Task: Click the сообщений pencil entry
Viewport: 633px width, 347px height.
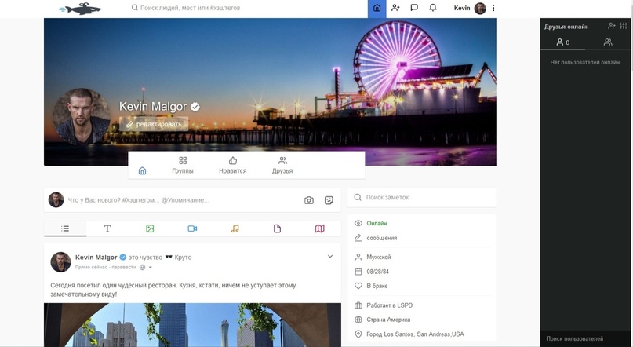Action: coord(376,239)
